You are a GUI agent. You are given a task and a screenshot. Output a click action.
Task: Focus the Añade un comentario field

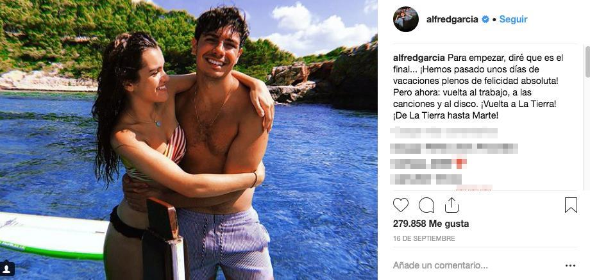tap(440, 265)
